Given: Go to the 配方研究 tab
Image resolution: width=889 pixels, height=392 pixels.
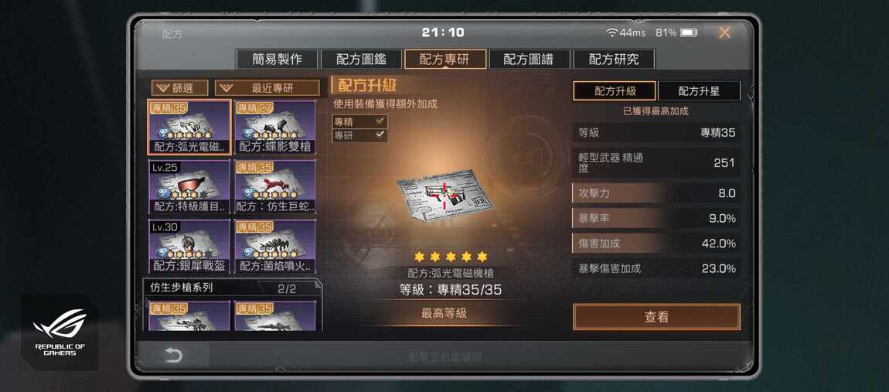Looking at the screenshot, I should coord(614,59).
